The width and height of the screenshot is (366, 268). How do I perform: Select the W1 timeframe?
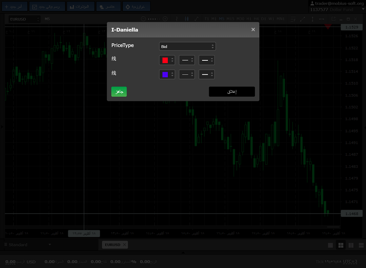(x=271, y=19)
